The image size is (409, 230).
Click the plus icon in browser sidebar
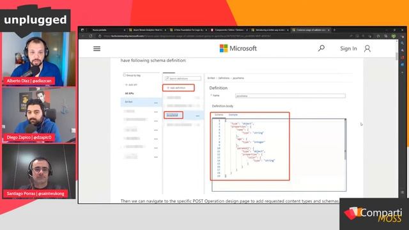click(x=402, y=72)
